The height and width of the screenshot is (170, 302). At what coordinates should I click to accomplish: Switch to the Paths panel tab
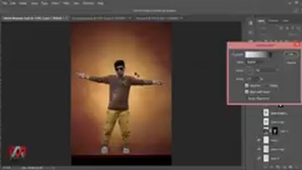[x=285, y=21]
